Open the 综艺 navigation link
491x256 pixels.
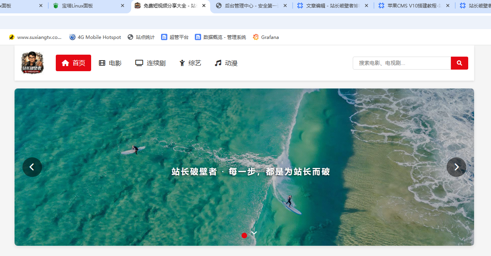(190, 63)
